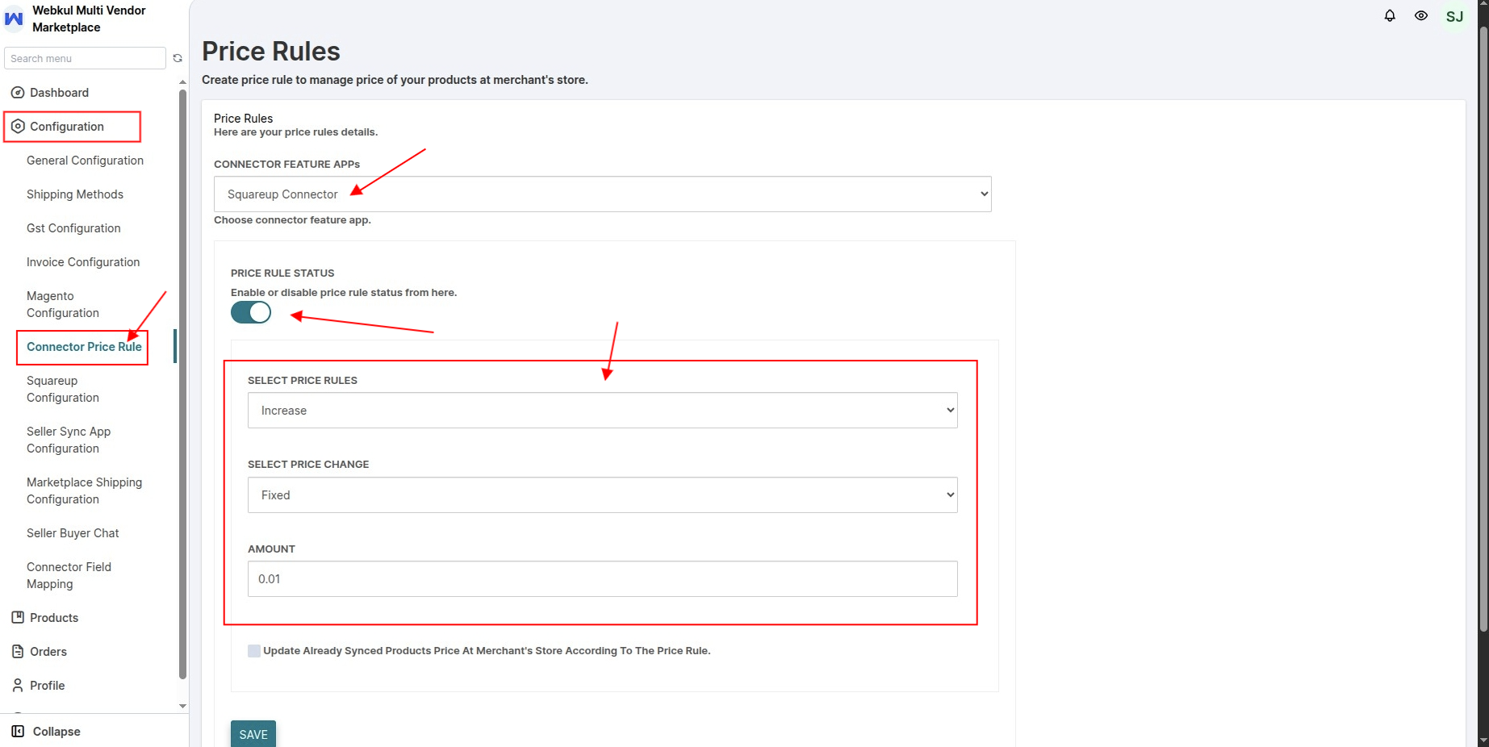Open Squareup Configuration
Viewport: 1489px width, 747px height.
click(63, 390)
